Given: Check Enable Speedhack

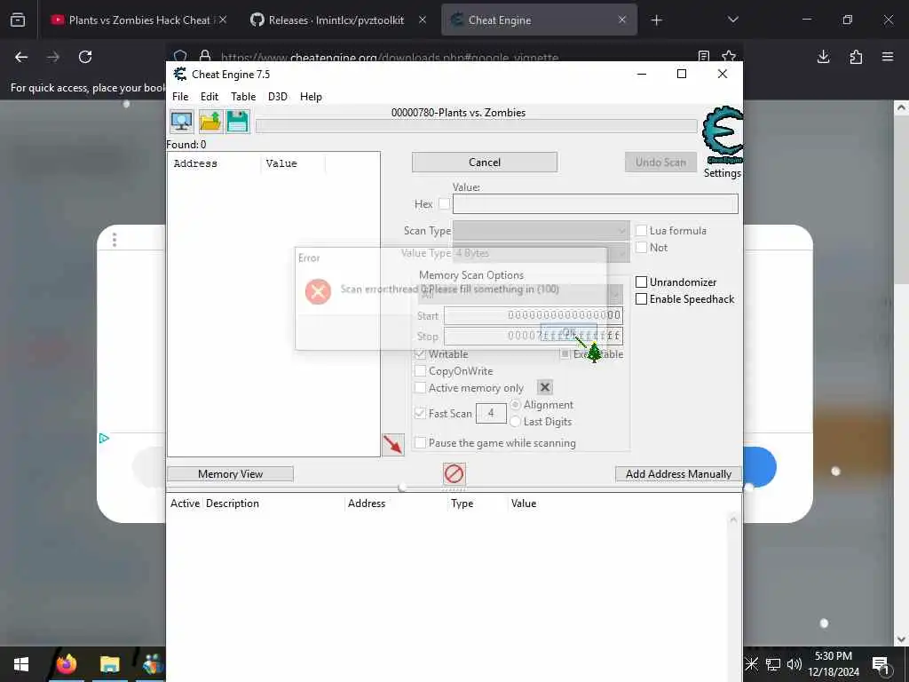Looking at the screenshot, I should point(641,298).
